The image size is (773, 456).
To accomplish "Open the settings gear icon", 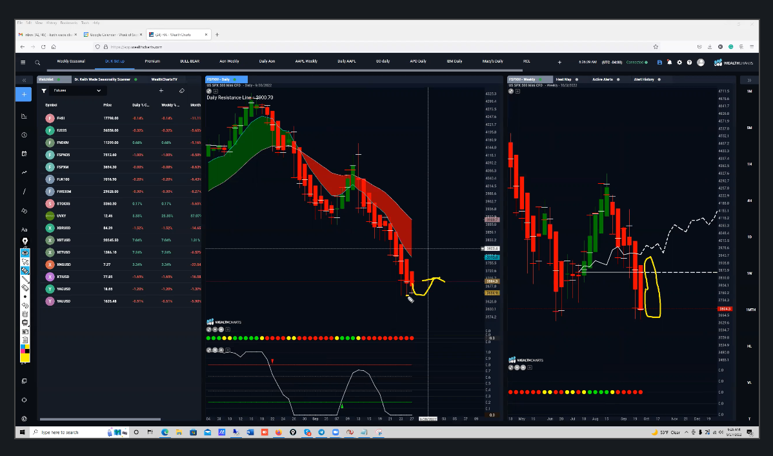I will [x=679, y=62].
